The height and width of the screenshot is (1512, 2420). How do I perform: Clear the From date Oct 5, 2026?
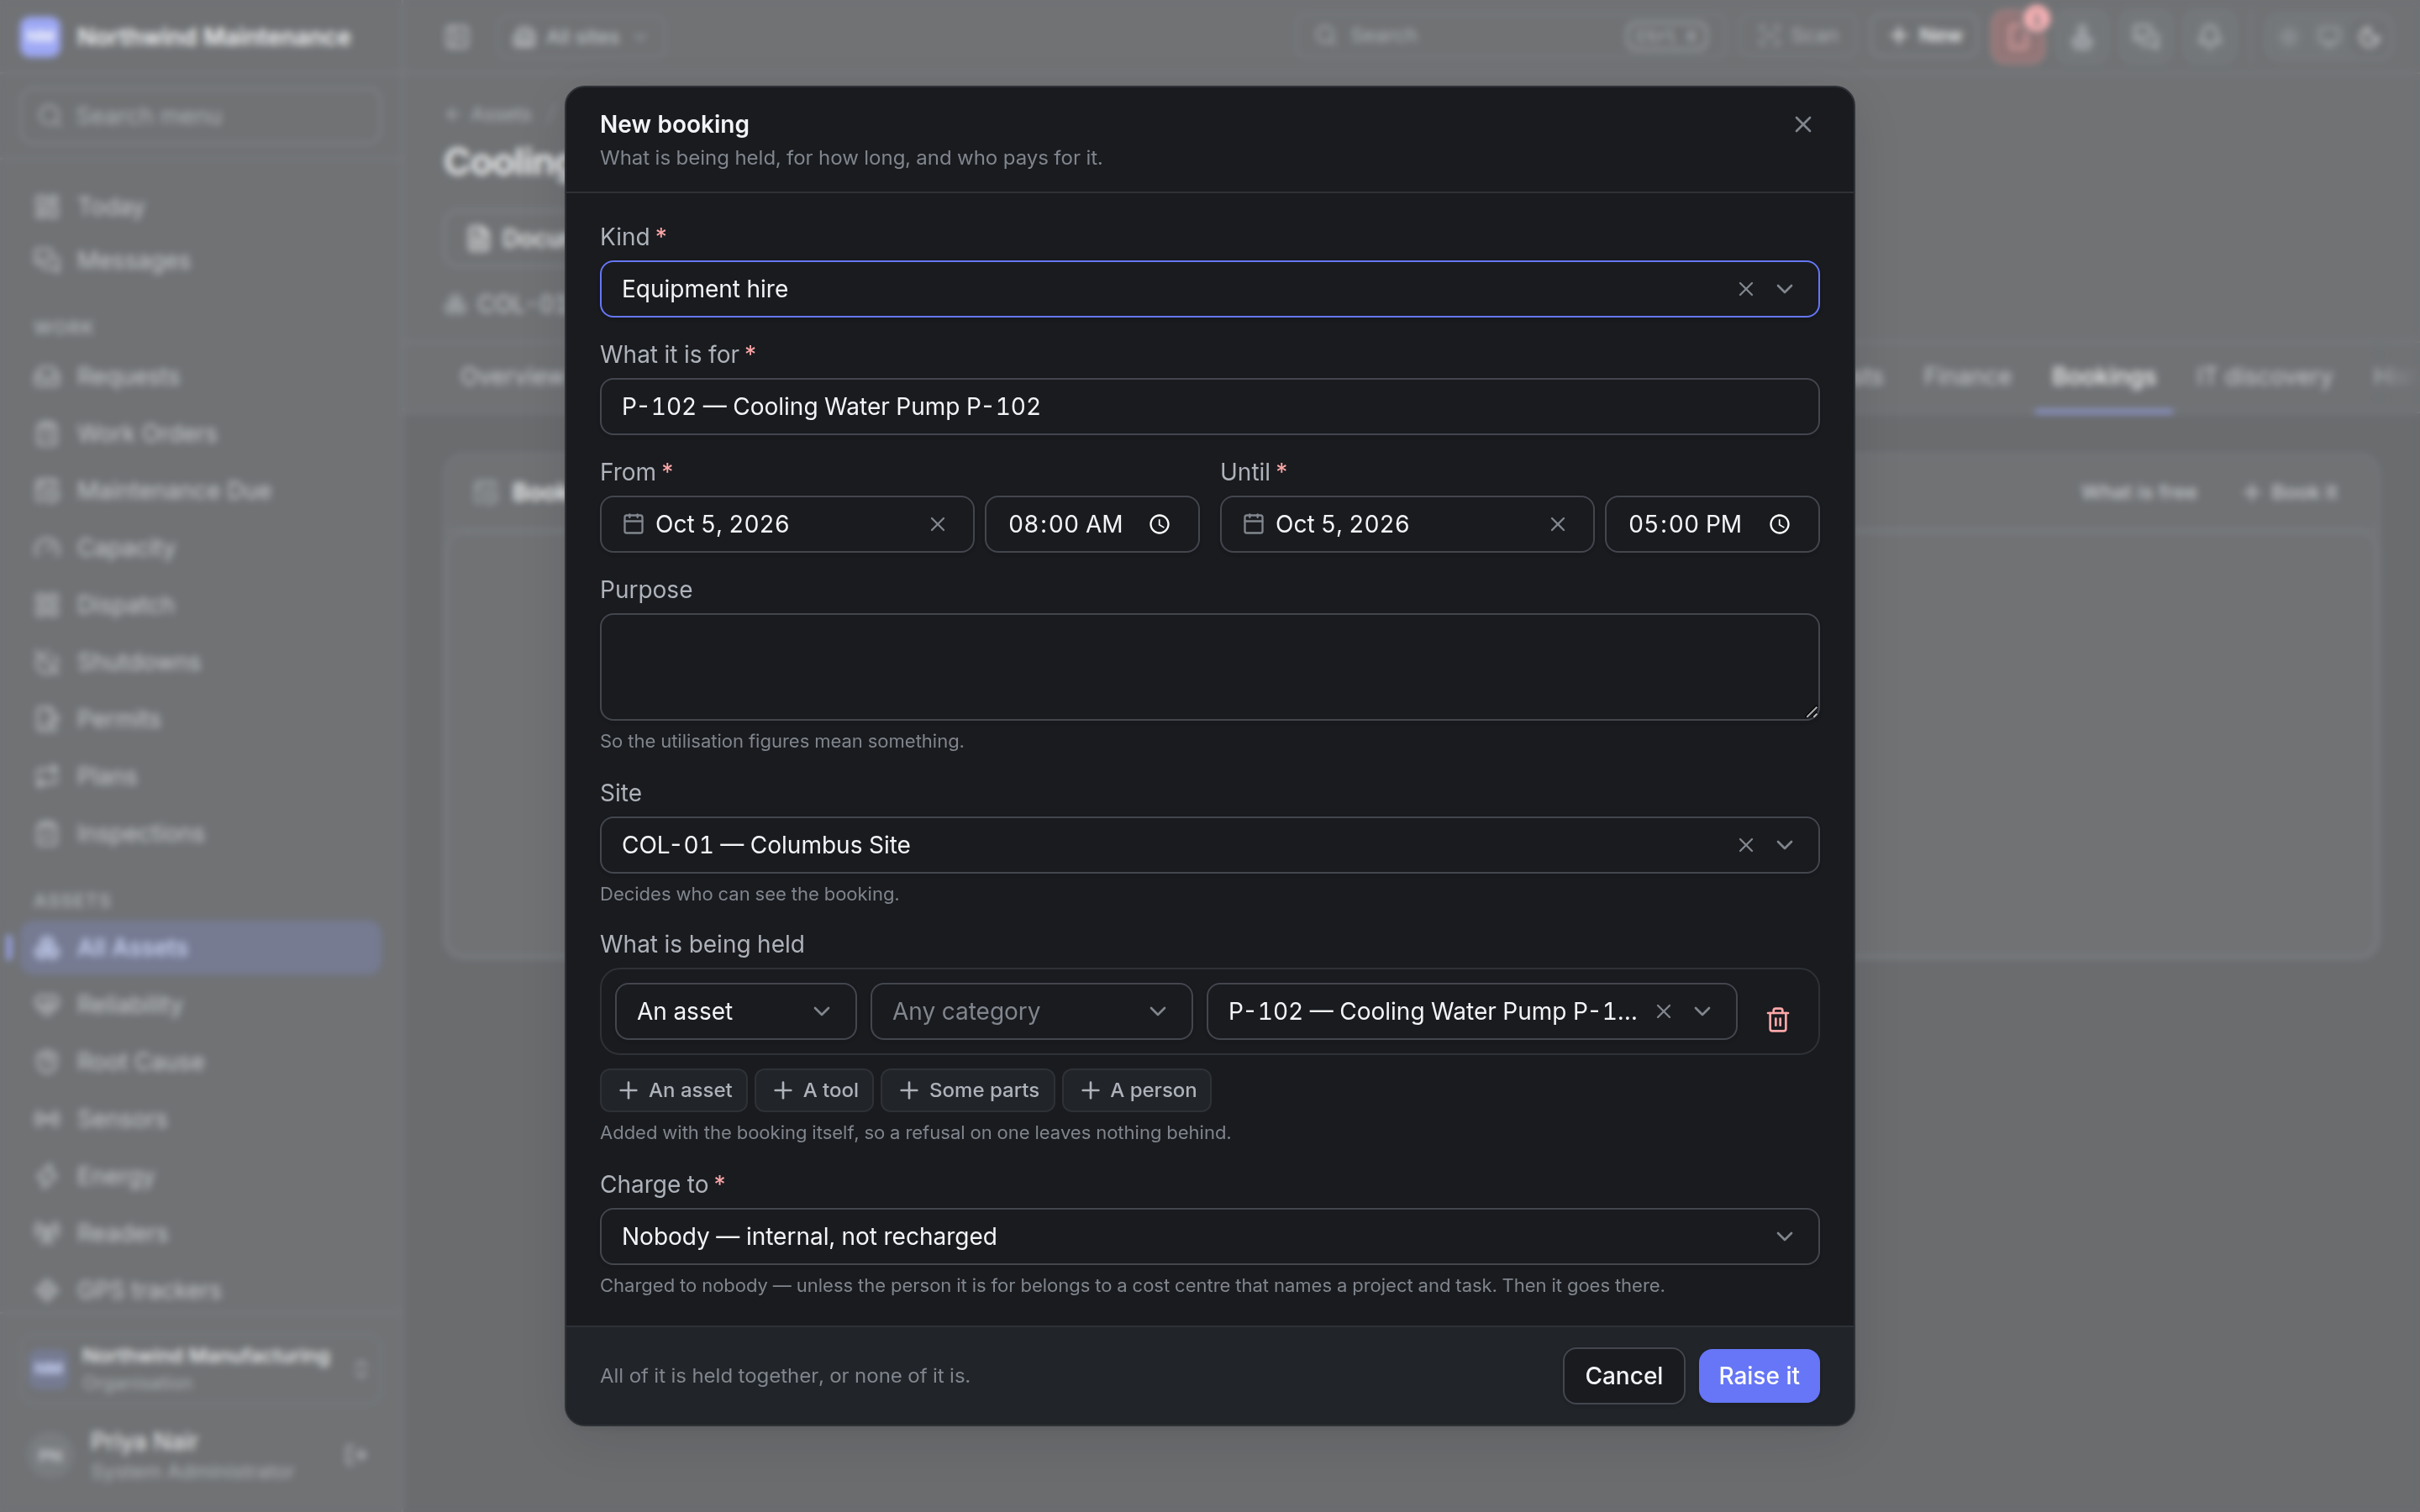coord(937,524)
